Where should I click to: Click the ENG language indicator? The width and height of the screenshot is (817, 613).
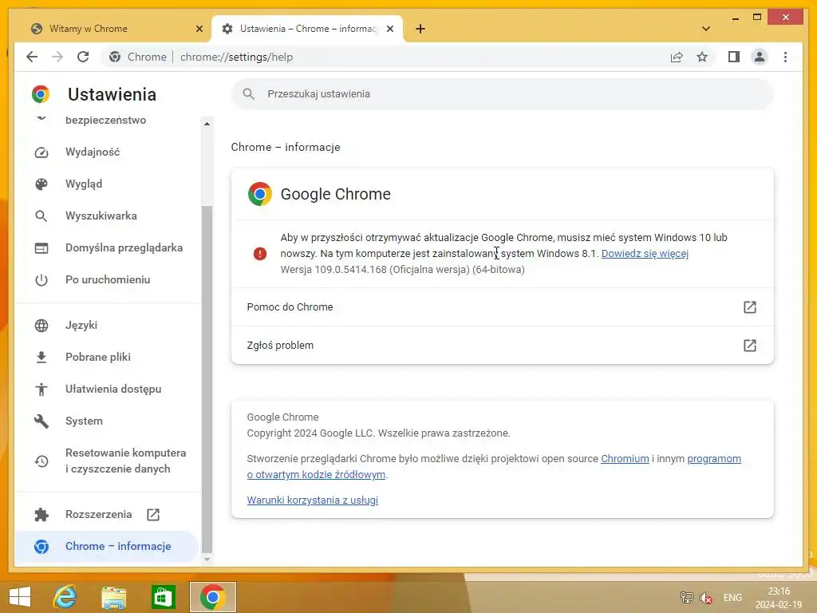point(732,597)
